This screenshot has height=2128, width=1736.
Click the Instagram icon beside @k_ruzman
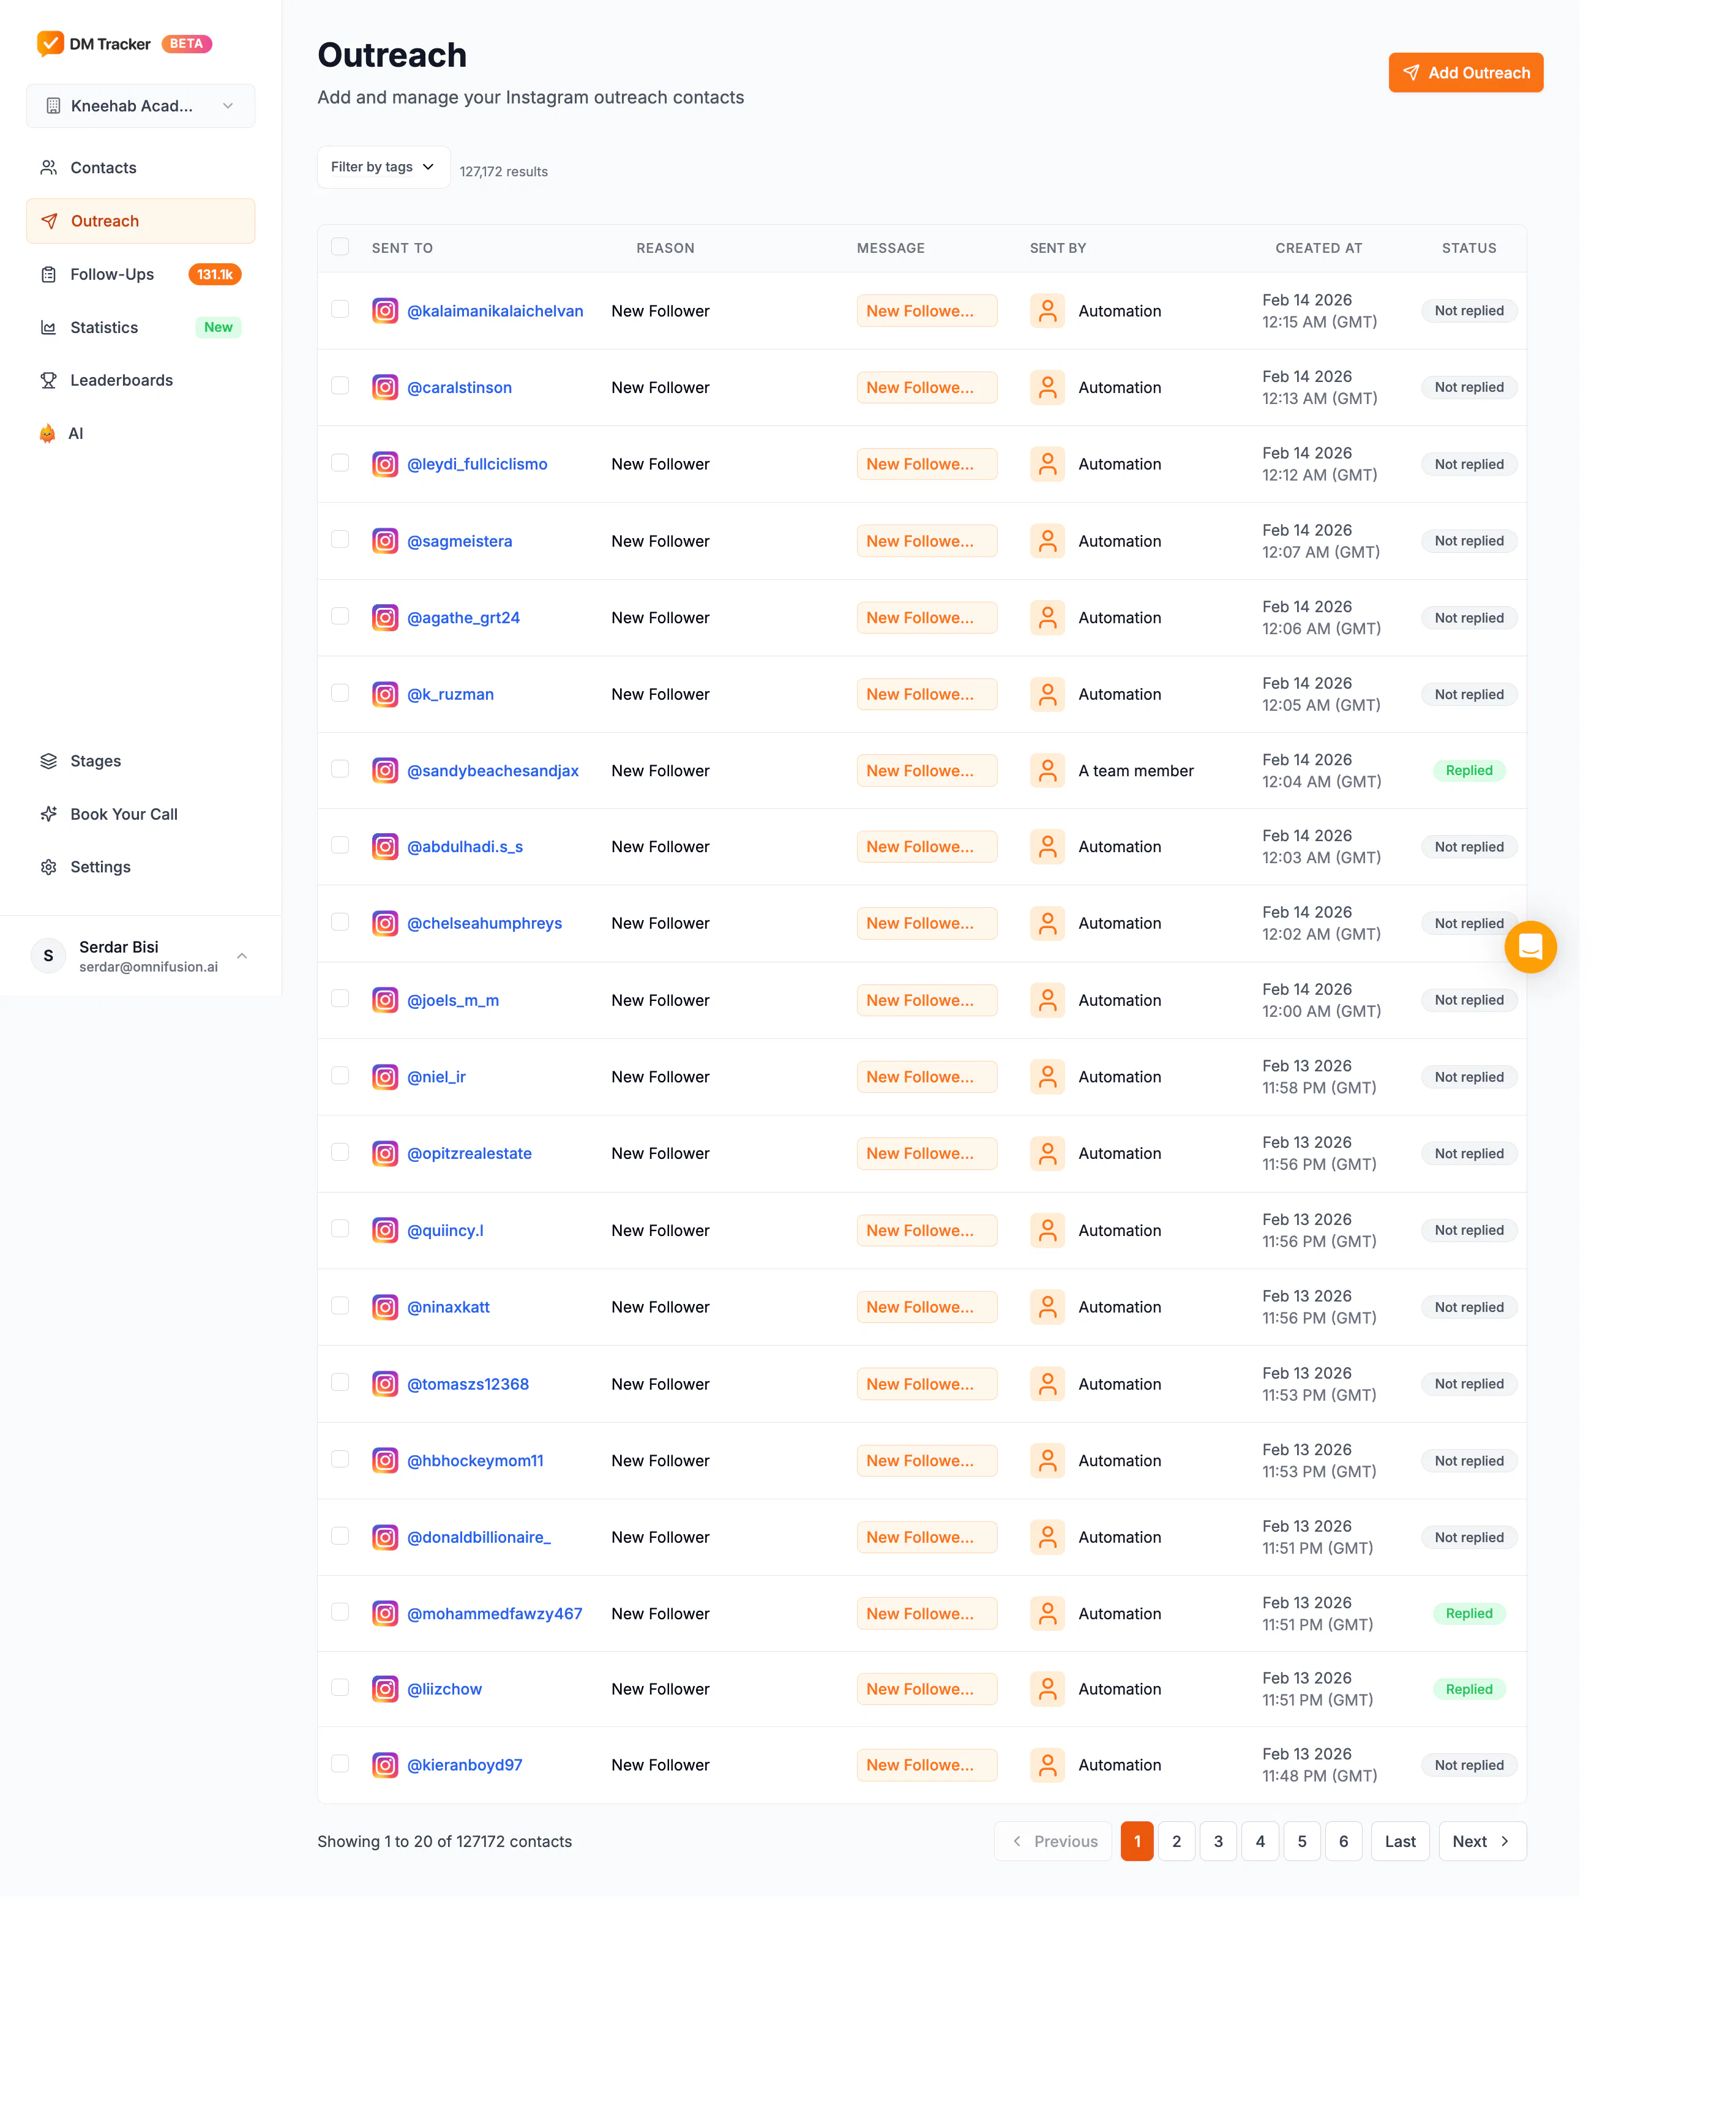point(385,694)
